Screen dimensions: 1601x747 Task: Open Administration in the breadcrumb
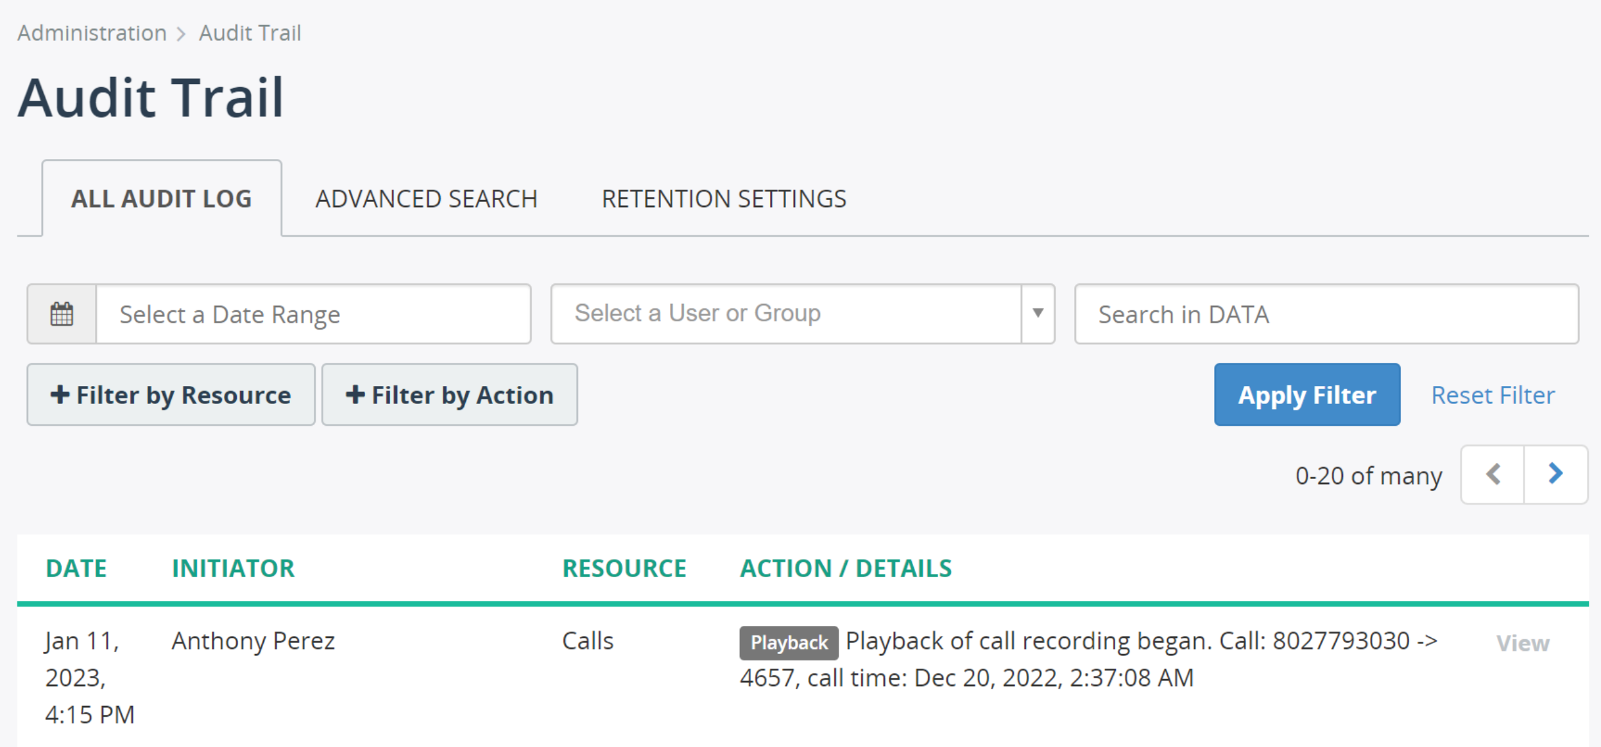pyautogui.click(x=92, y=33)
